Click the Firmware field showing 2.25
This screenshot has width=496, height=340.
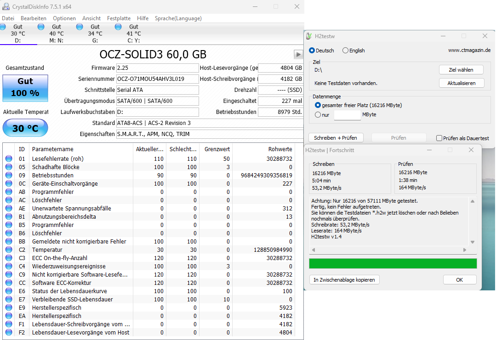pos(158,68)
